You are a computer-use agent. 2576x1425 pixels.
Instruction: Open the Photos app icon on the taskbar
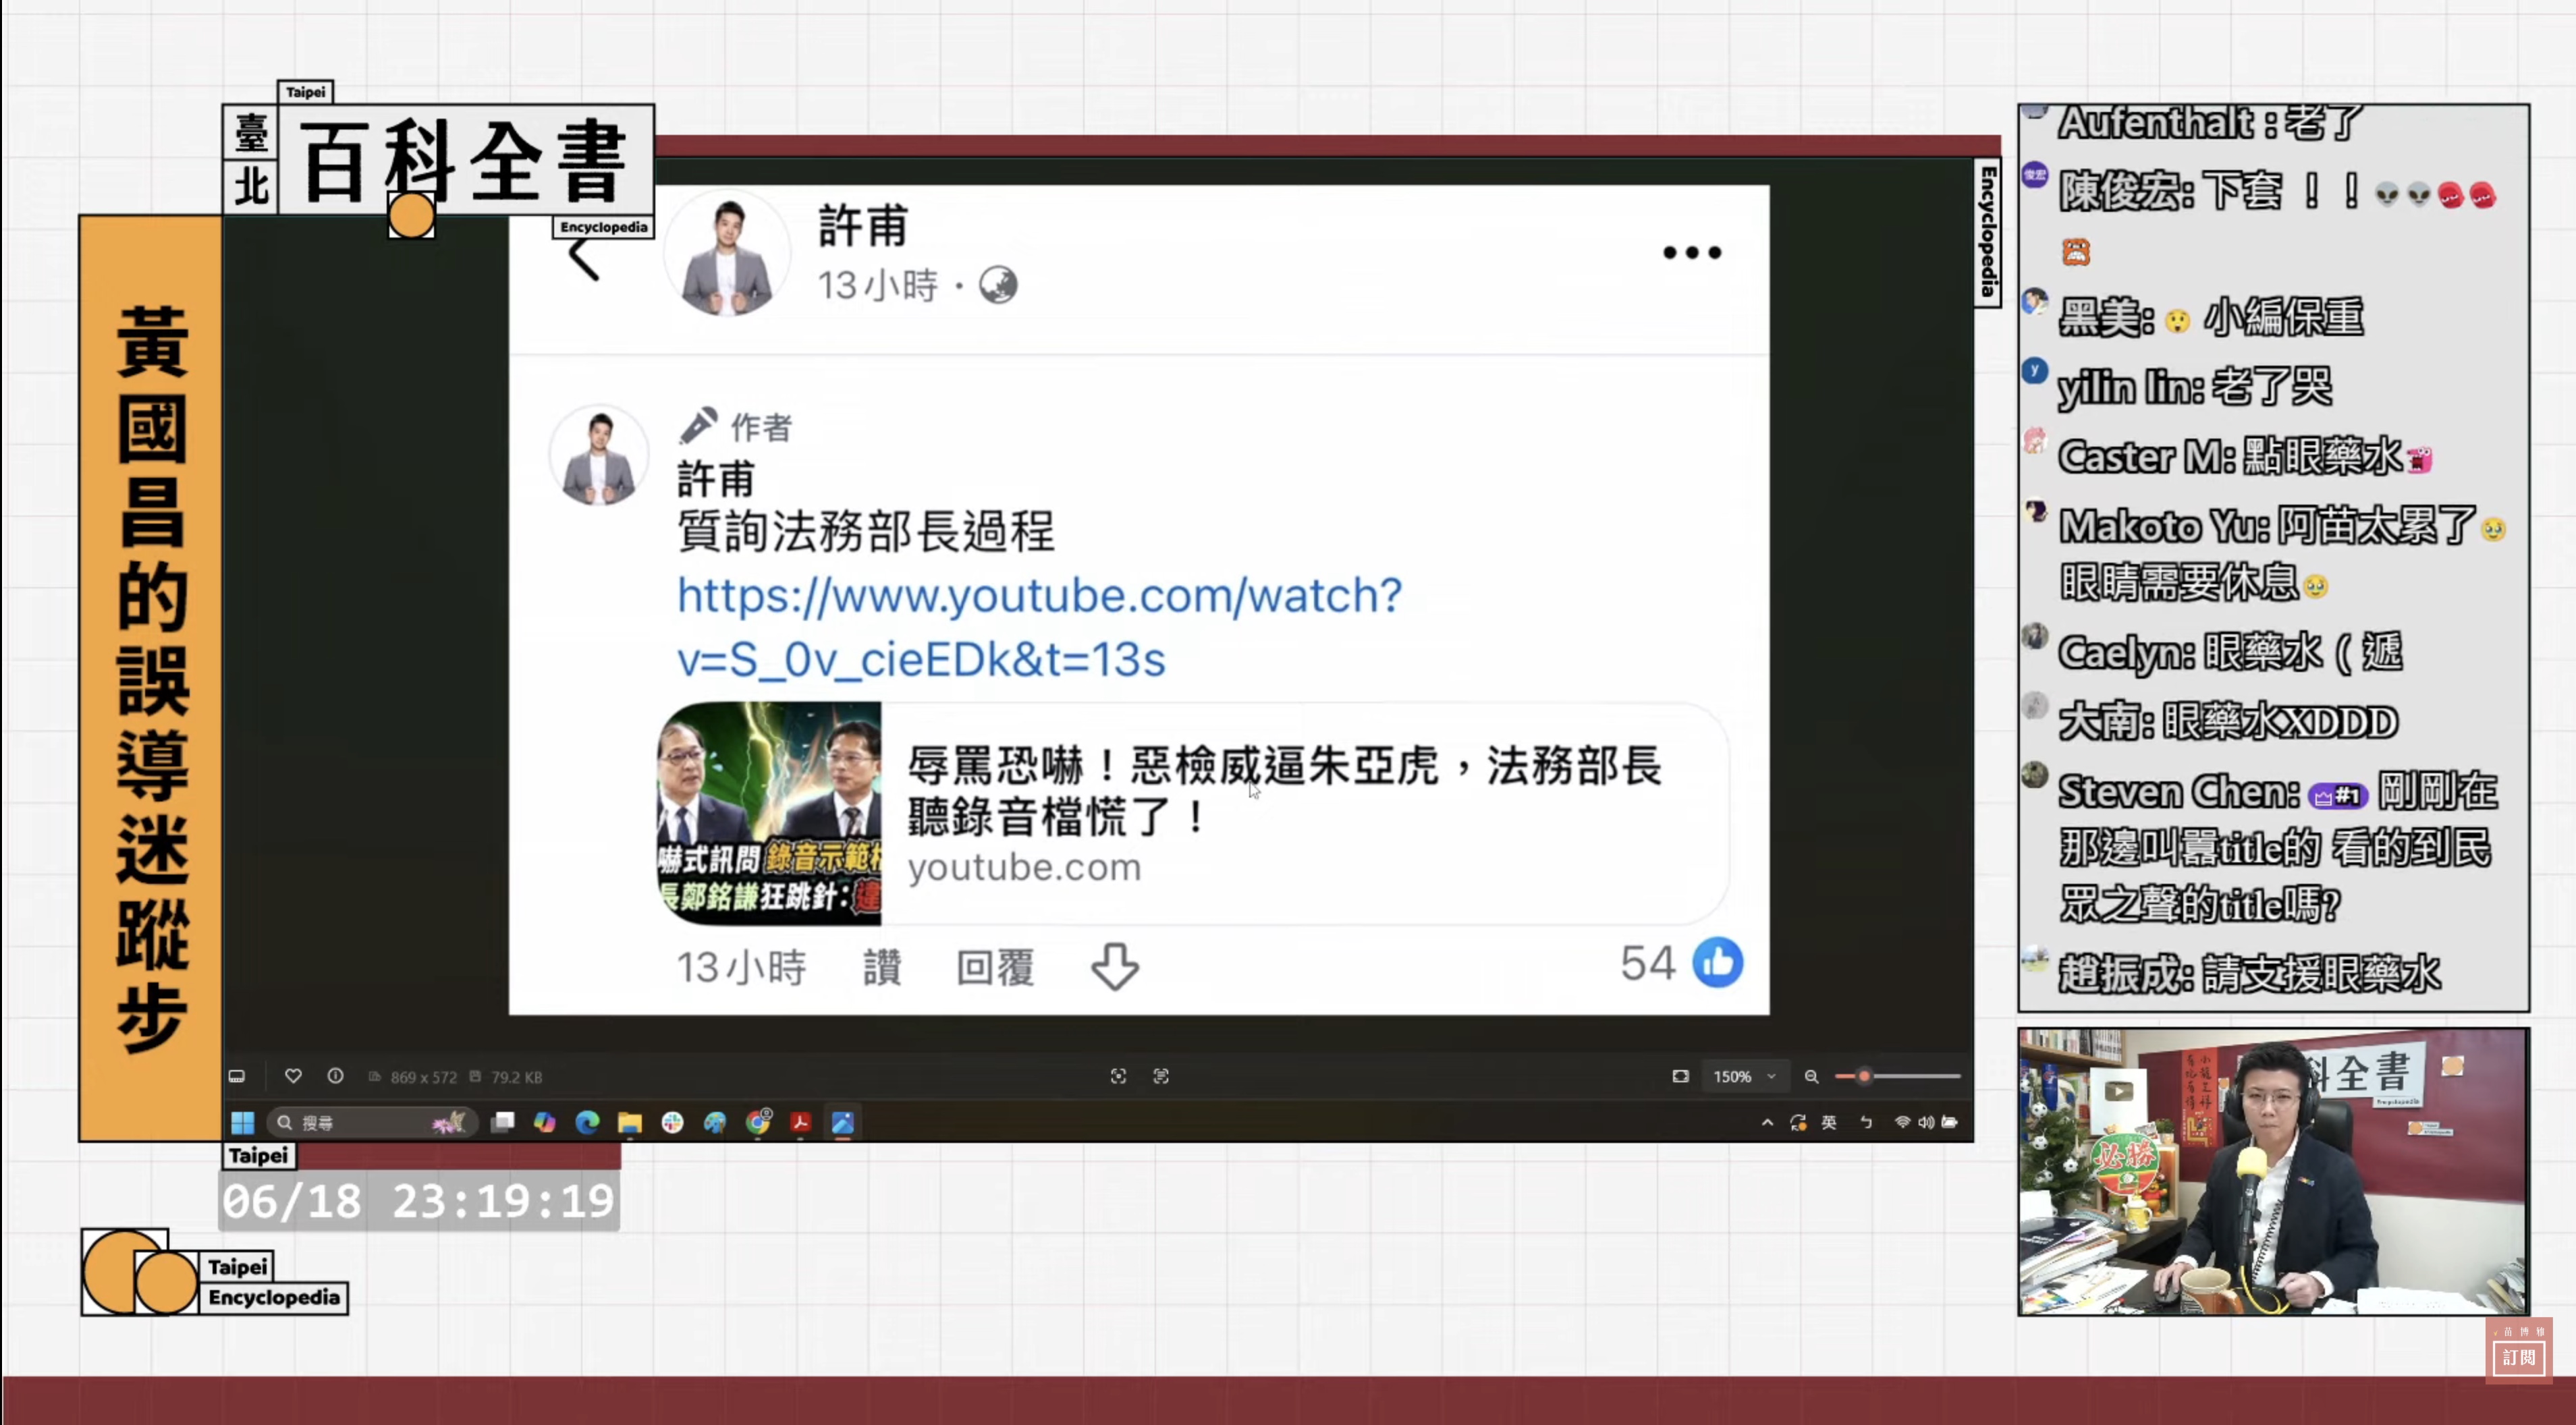(x=843, y=1122)
